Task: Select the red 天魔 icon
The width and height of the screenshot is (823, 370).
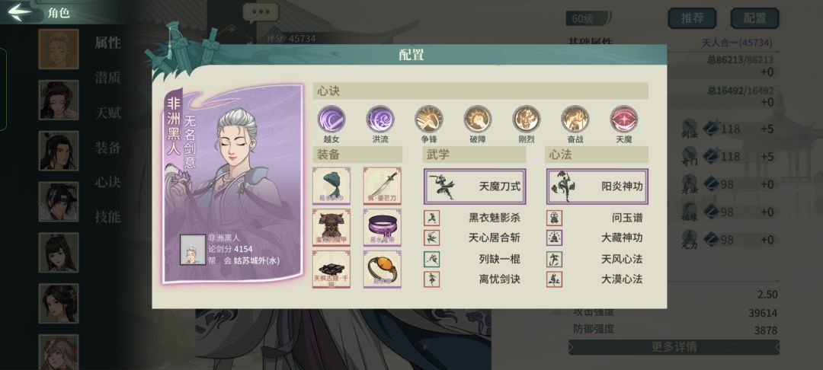Action: 624,119
